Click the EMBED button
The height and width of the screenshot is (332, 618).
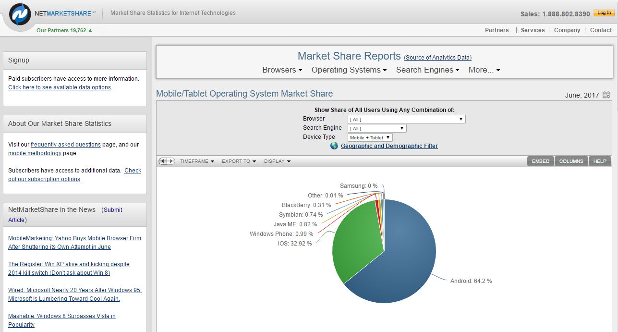tap(541, 161)
